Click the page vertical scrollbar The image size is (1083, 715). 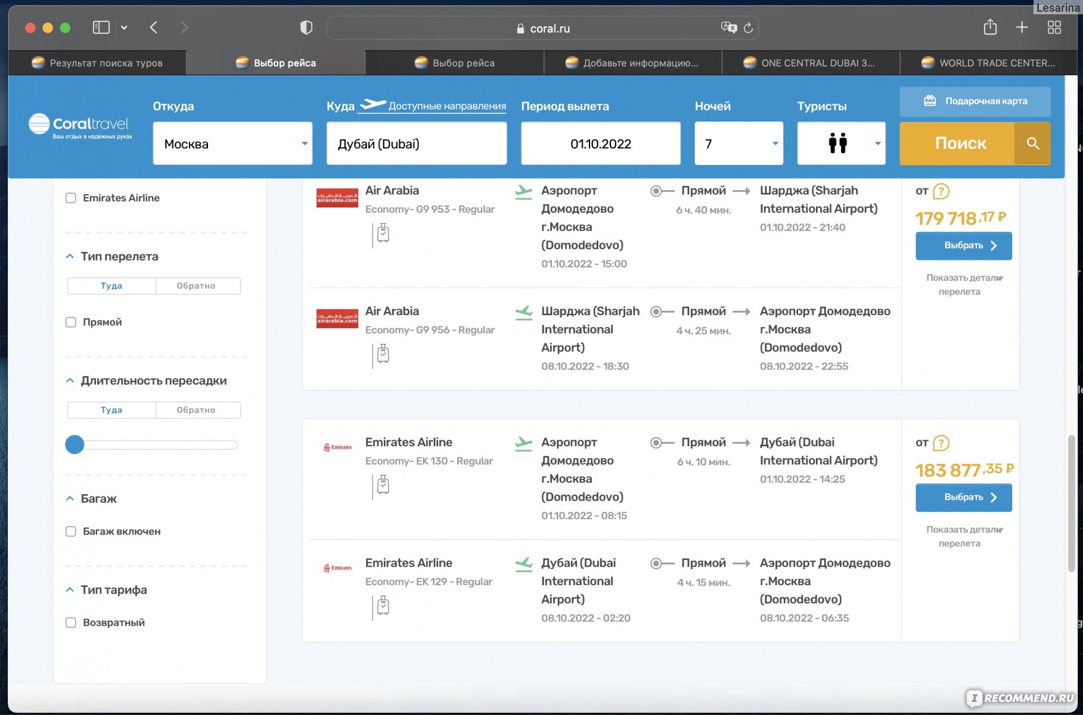[x=1071, y=503]
